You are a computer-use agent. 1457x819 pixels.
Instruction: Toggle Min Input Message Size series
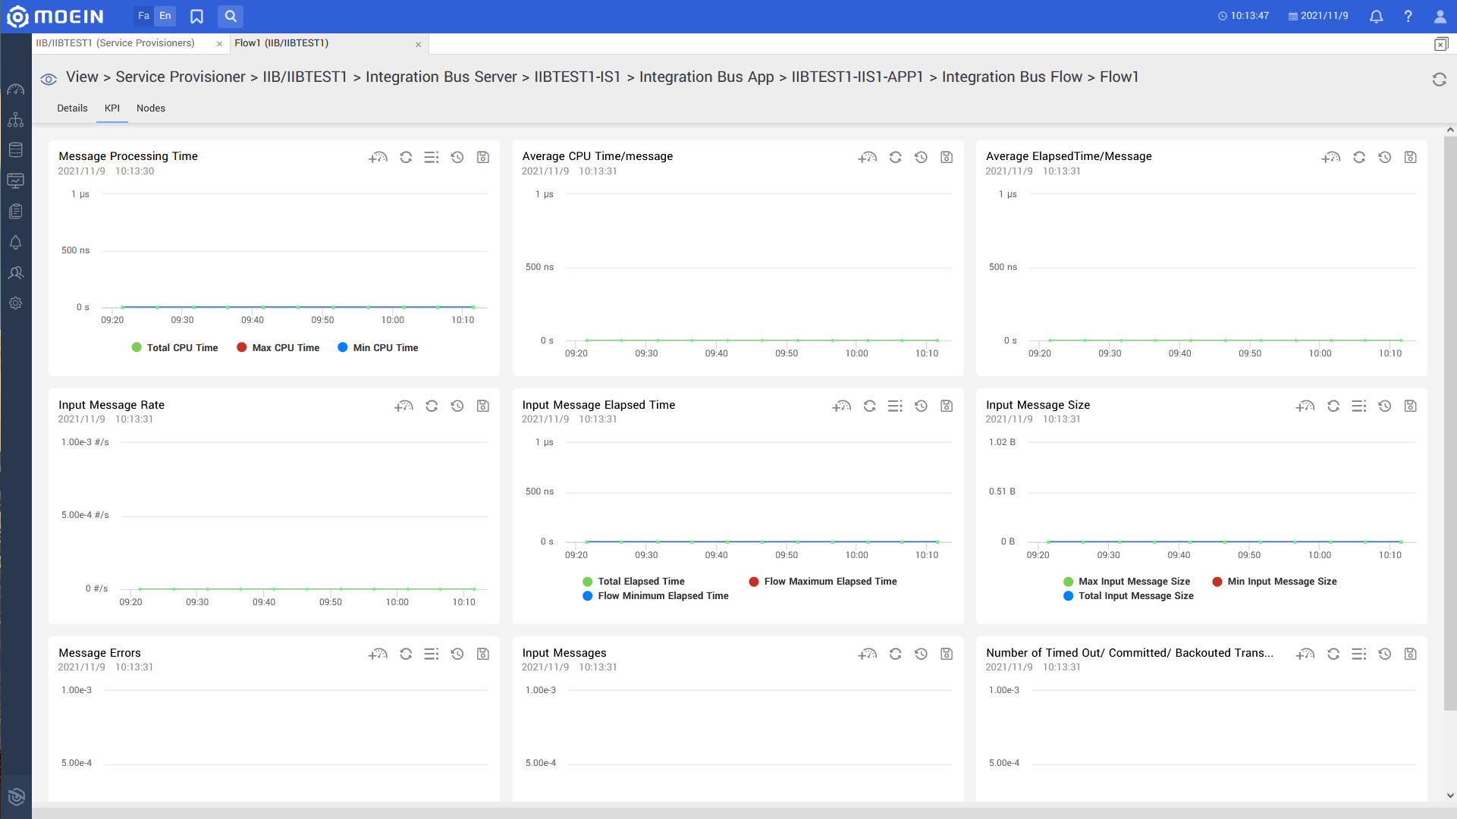(1274, 582)
